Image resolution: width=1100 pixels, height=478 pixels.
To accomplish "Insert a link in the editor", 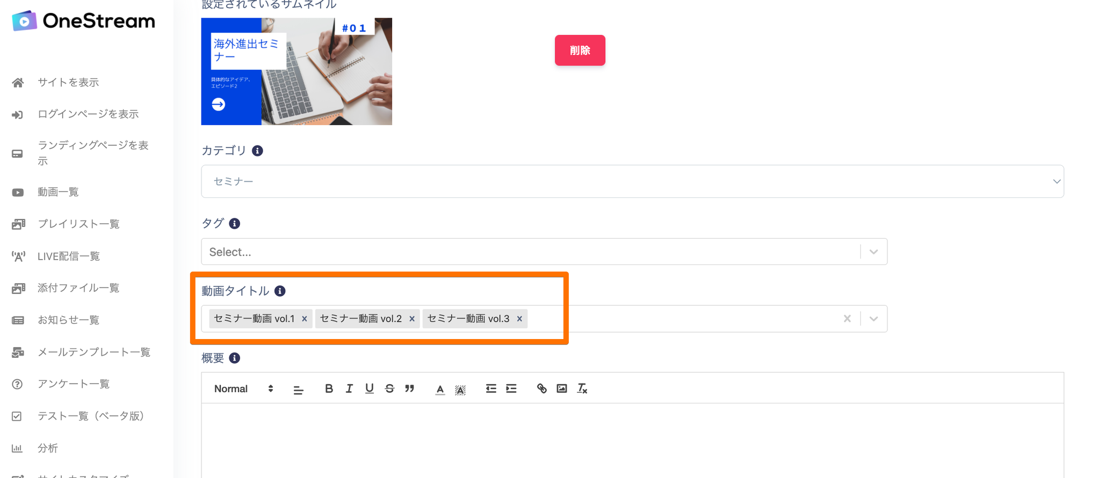I will click(x=541, y=388).
